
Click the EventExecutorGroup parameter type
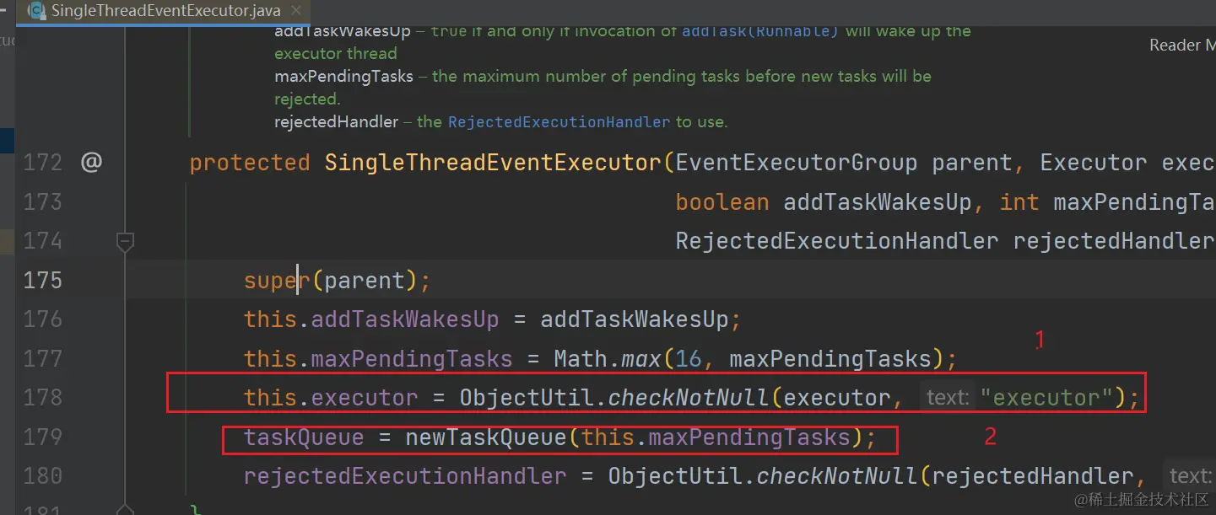tap(796, 163)
